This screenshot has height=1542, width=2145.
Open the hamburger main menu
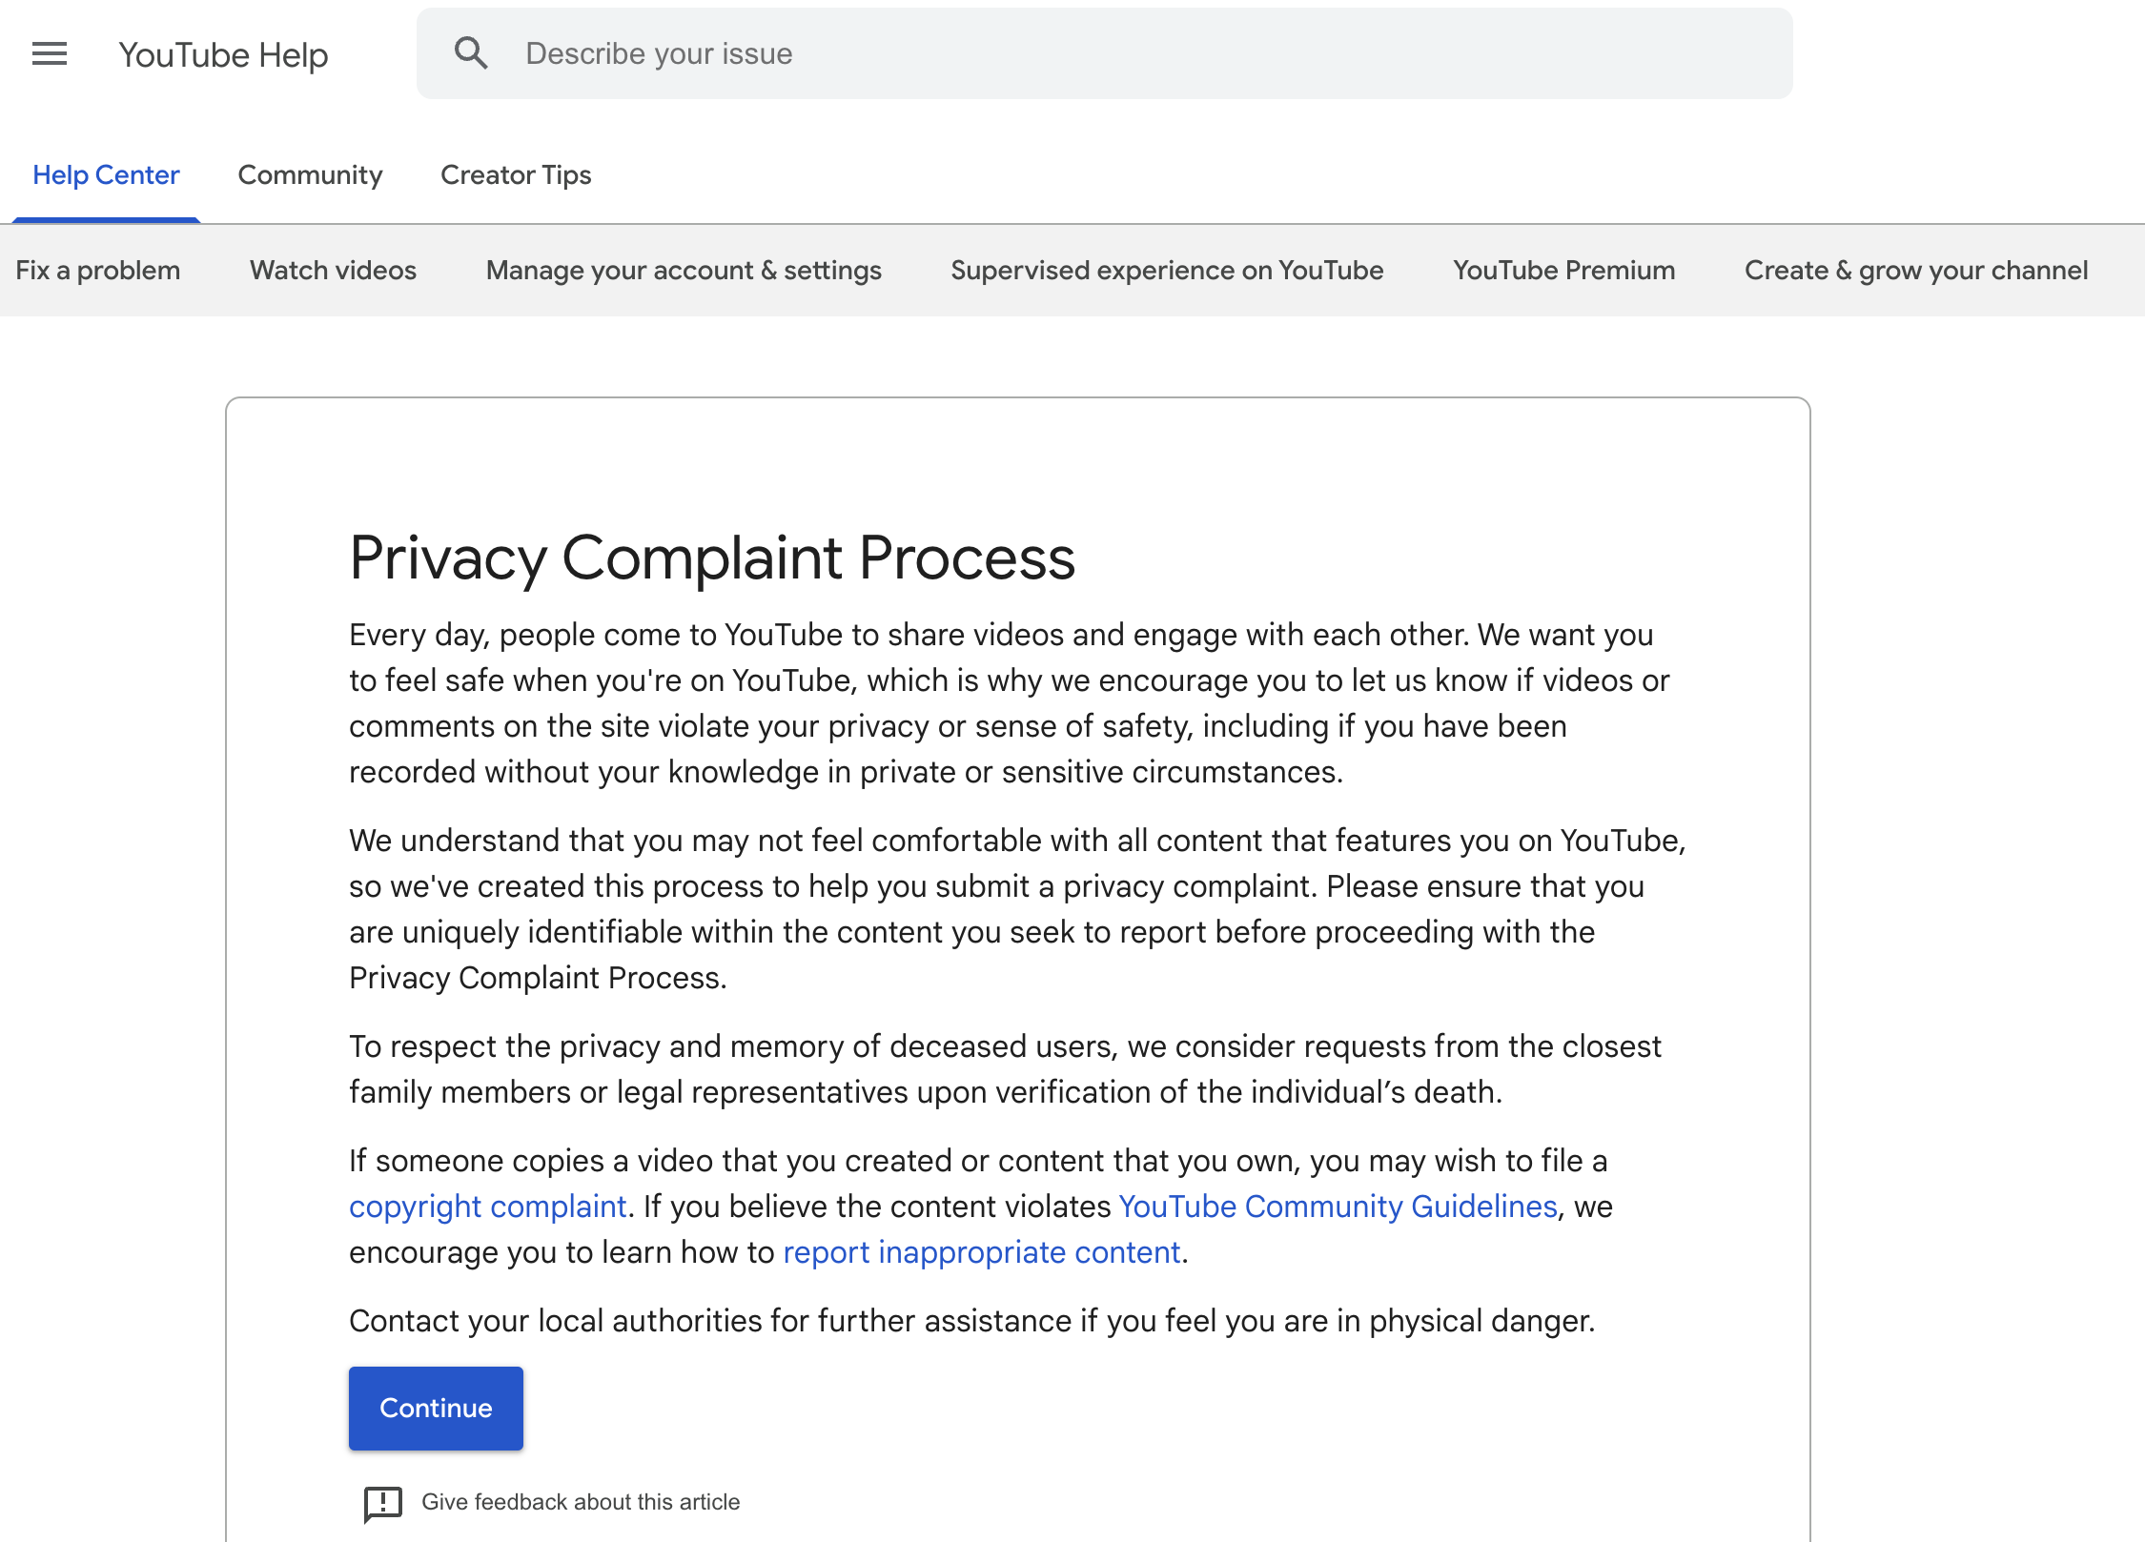50,54
